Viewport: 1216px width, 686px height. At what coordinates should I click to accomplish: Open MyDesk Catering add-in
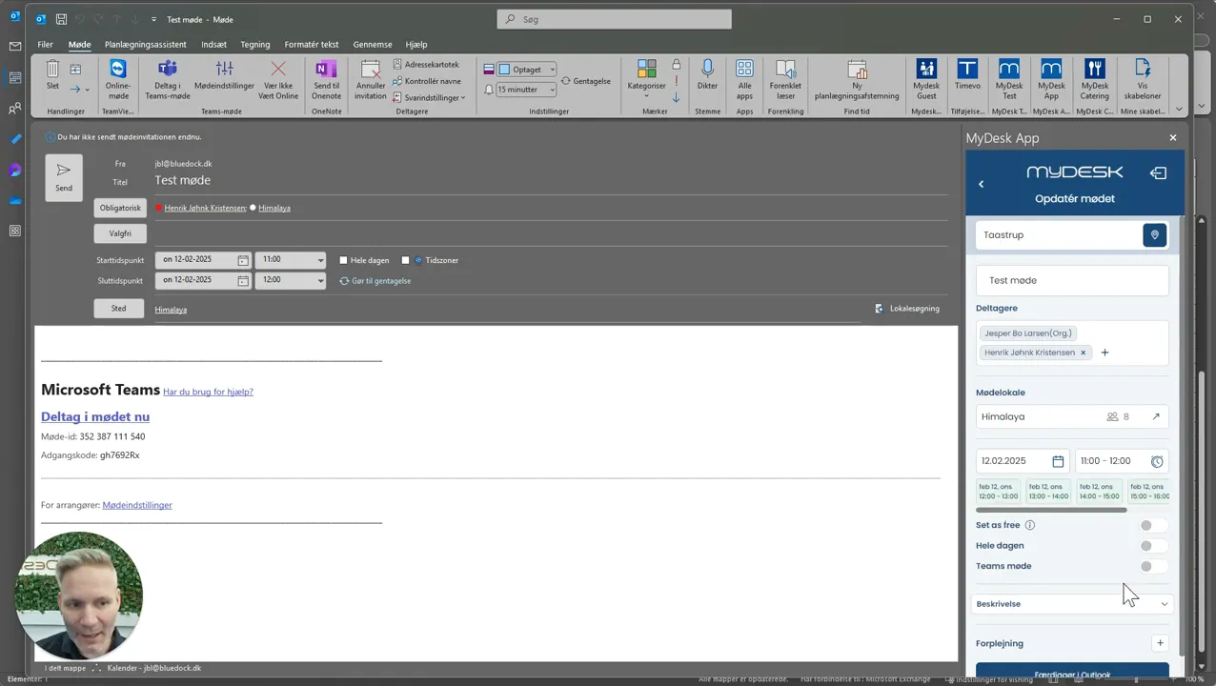pyautogui.click(x=1094, y=79)
